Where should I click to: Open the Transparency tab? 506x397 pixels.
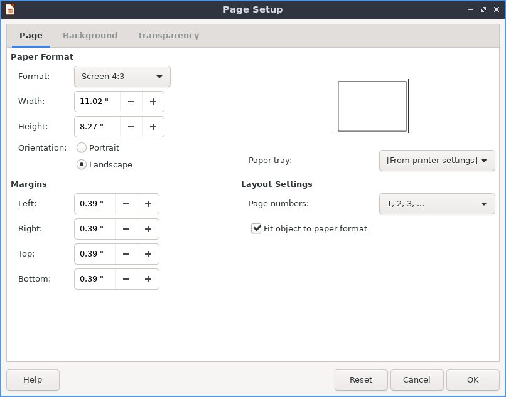tap(168, 36)
